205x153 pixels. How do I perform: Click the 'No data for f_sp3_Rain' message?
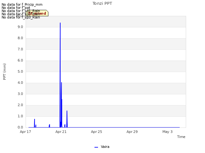click(20, 17)
